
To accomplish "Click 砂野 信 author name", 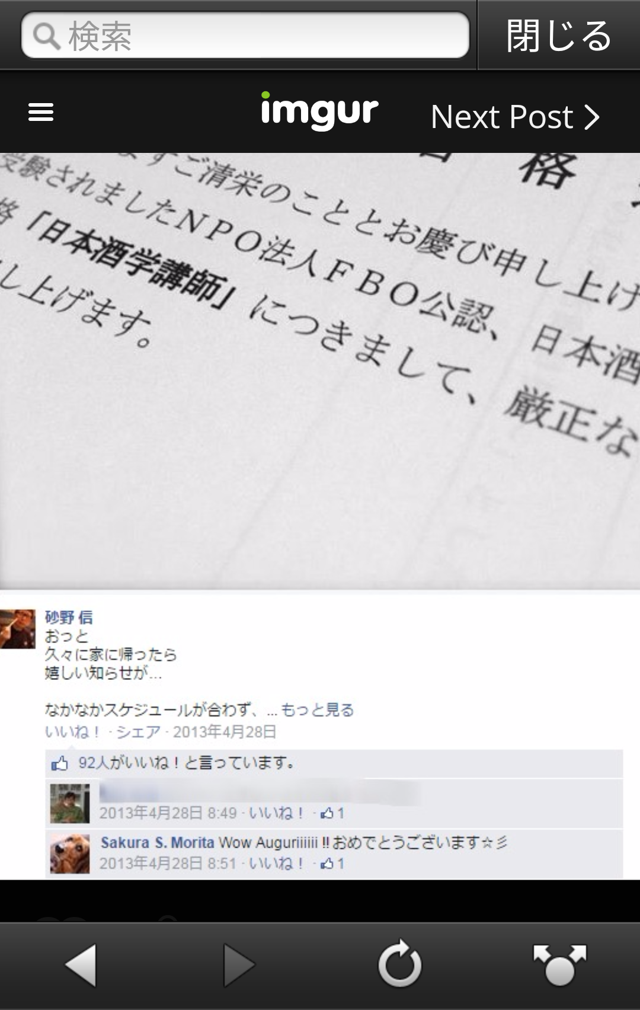I will point(69,617).
